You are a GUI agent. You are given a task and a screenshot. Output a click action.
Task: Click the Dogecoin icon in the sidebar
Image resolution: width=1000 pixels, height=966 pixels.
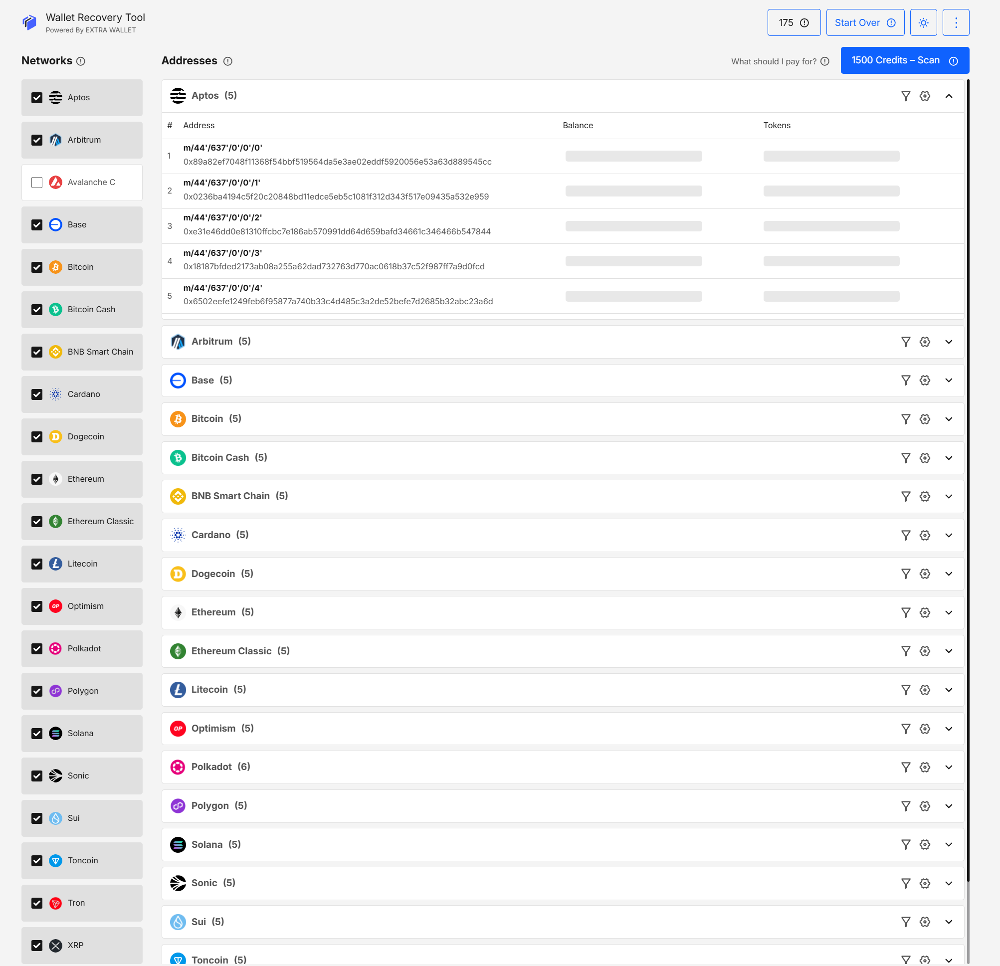55,436
